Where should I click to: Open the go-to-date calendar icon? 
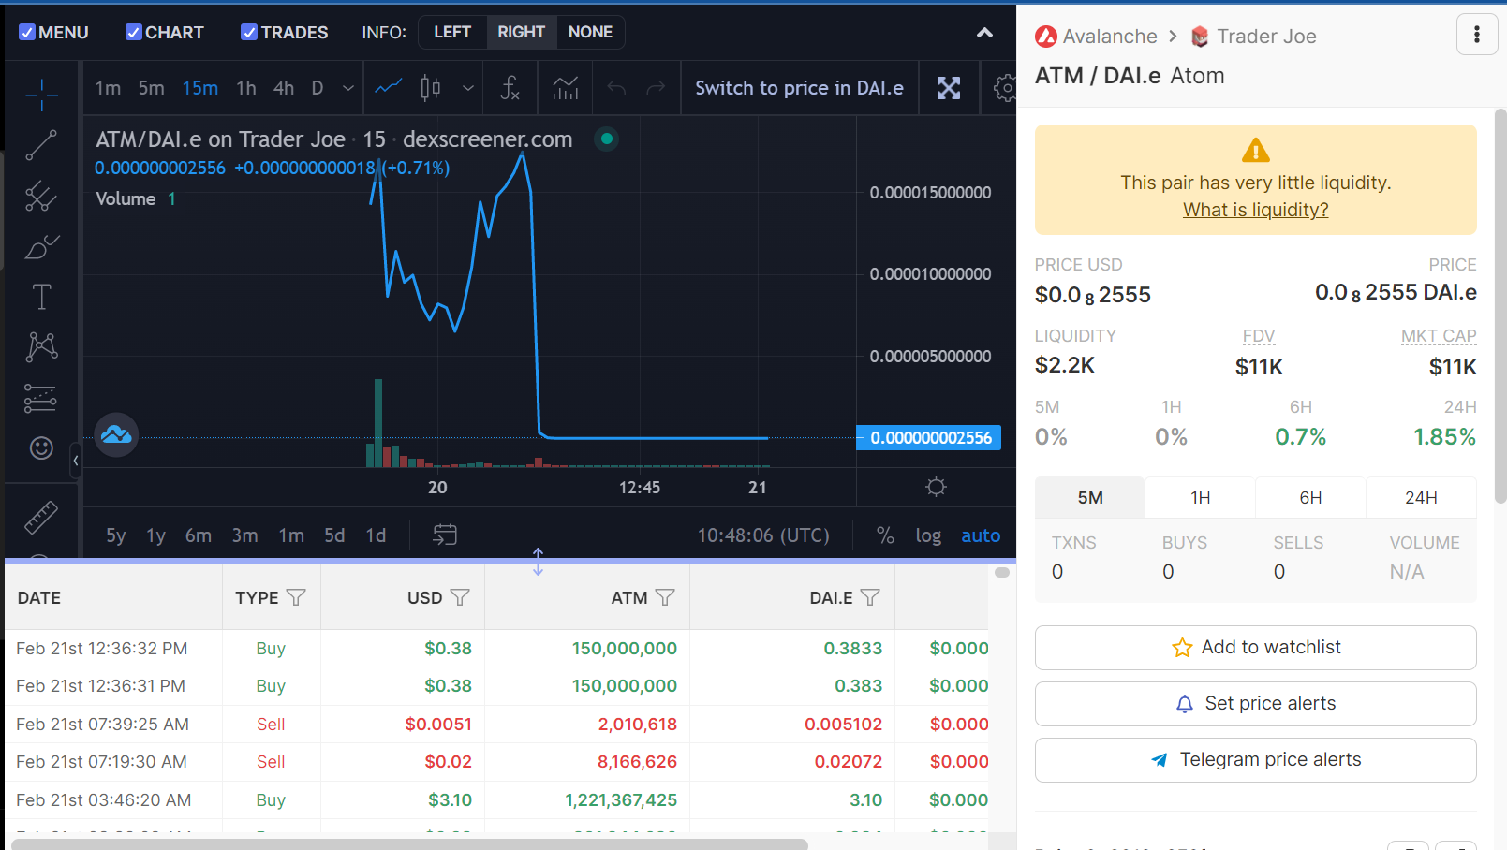point(445,535)
